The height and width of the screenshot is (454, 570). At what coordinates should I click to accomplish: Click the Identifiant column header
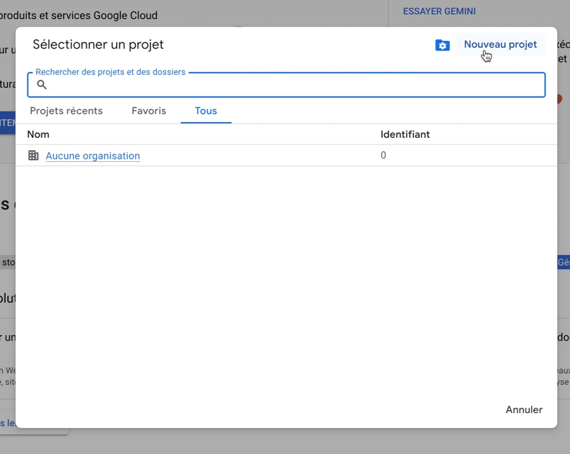[405, 134]
